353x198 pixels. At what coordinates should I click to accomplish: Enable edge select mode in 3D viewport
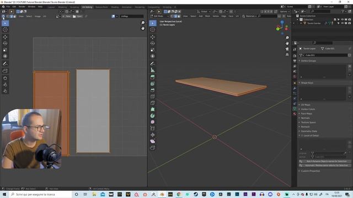(x=175, y=16)
